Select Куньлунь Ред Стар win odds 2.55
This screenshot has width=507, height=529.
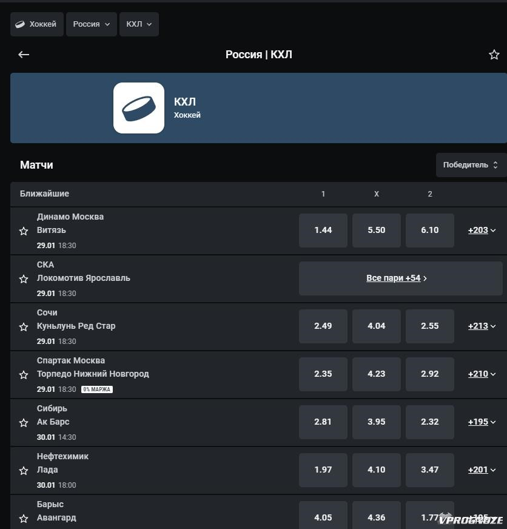430,326
